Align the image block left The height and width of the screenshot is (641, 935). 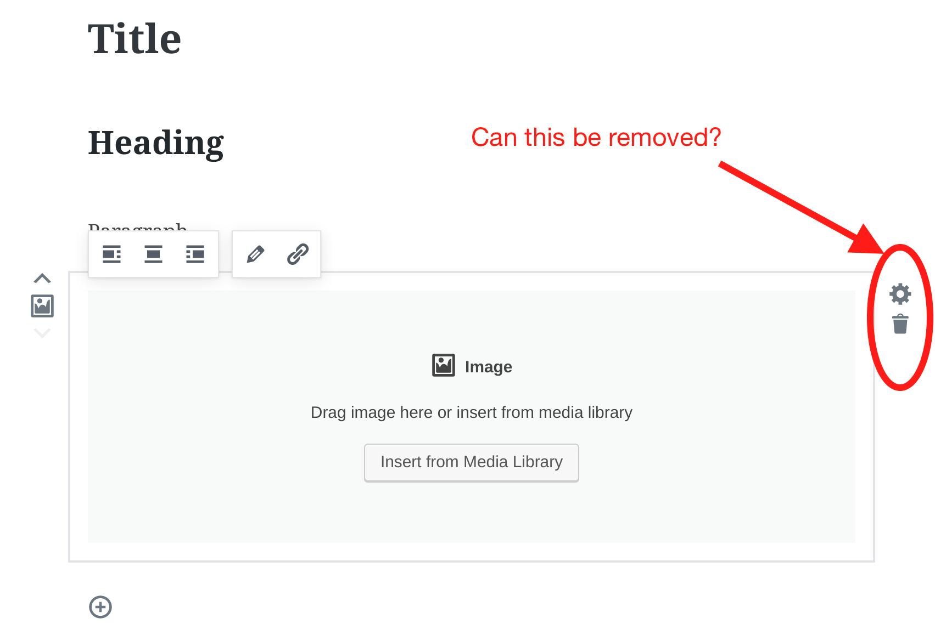click(112, 254)
